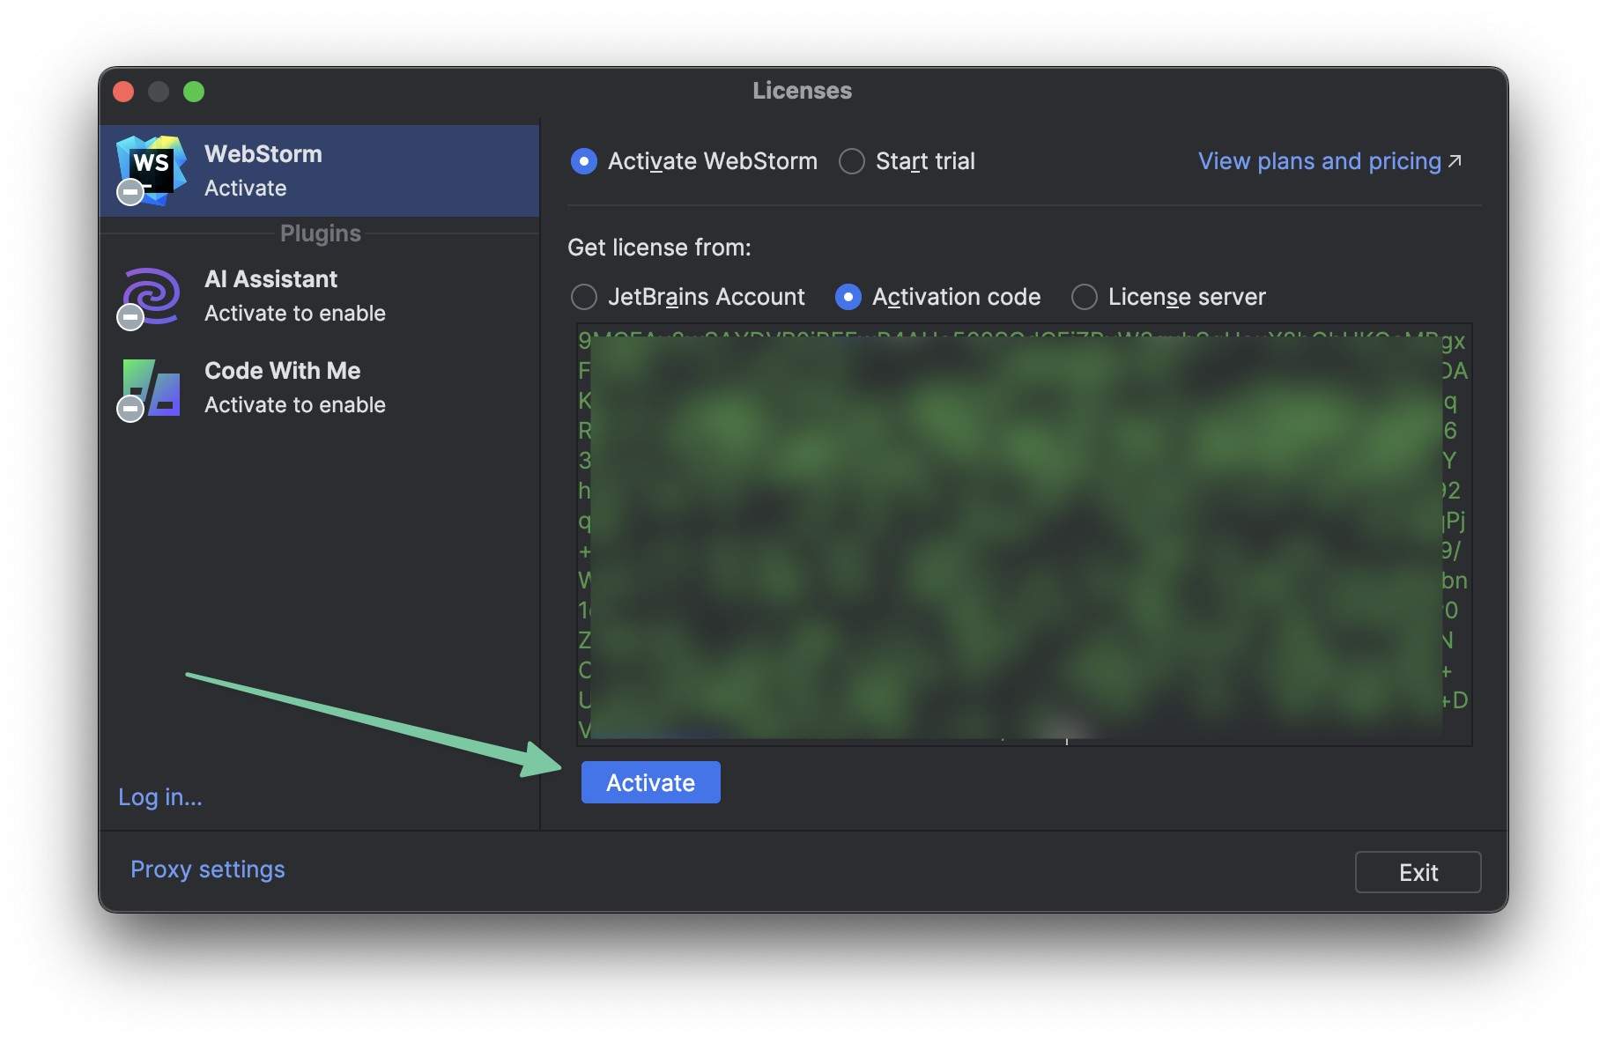Click the Log in link
This screenshot has height=1043, width=1607.
(159, 796)
